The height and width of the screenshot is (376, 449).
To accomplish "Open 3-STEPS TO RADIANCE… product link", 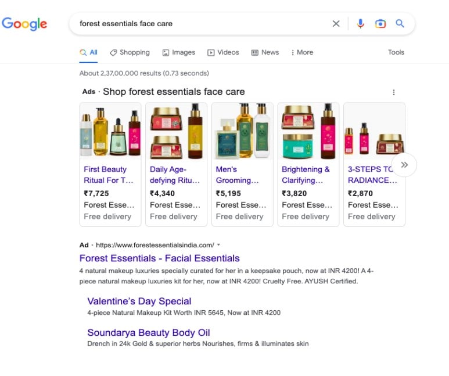I will (x=372, y=175).
